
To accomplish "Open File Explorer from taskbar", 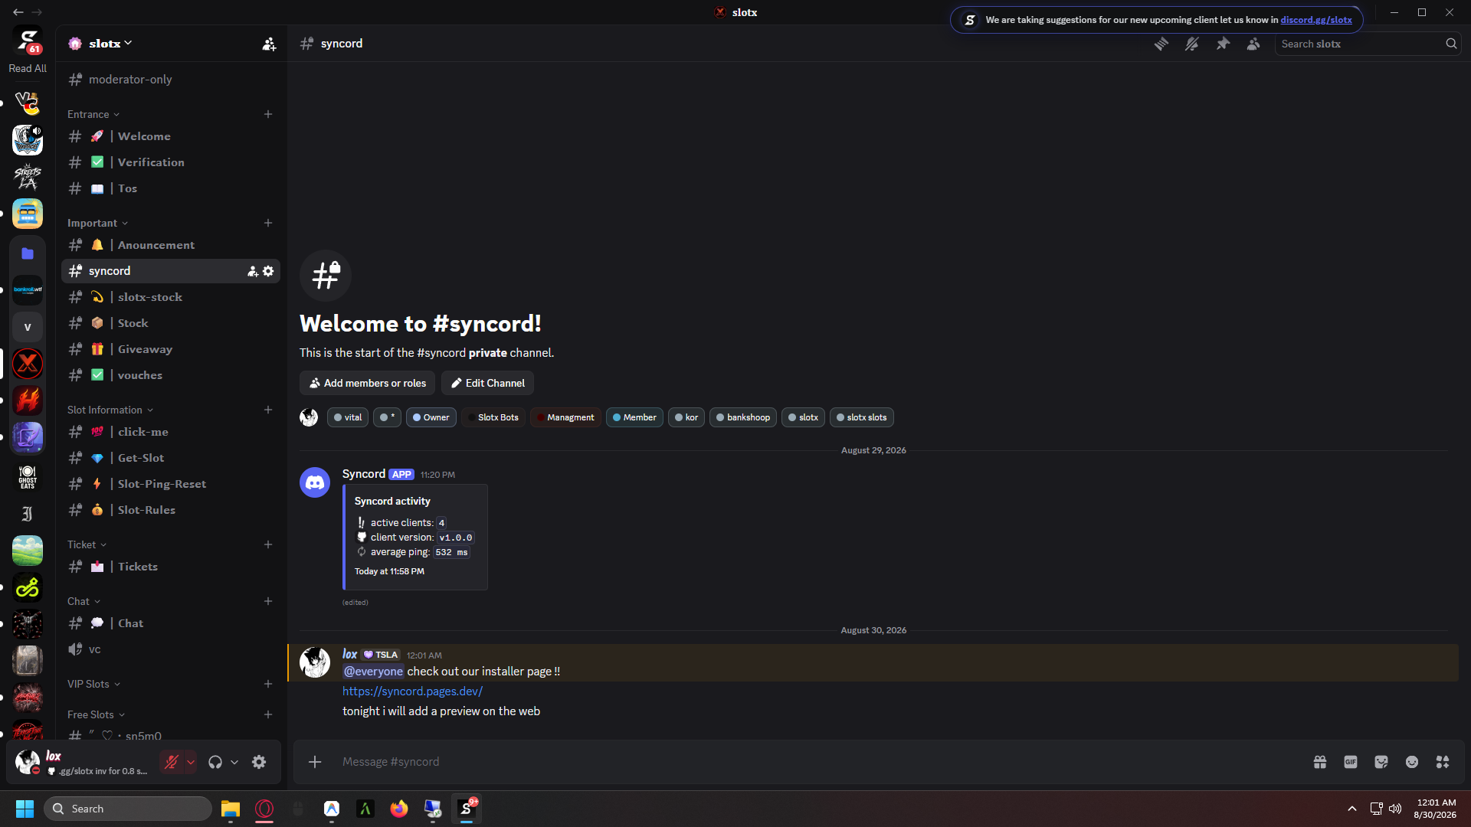I will pyautogui.click(x=231, y=809).
